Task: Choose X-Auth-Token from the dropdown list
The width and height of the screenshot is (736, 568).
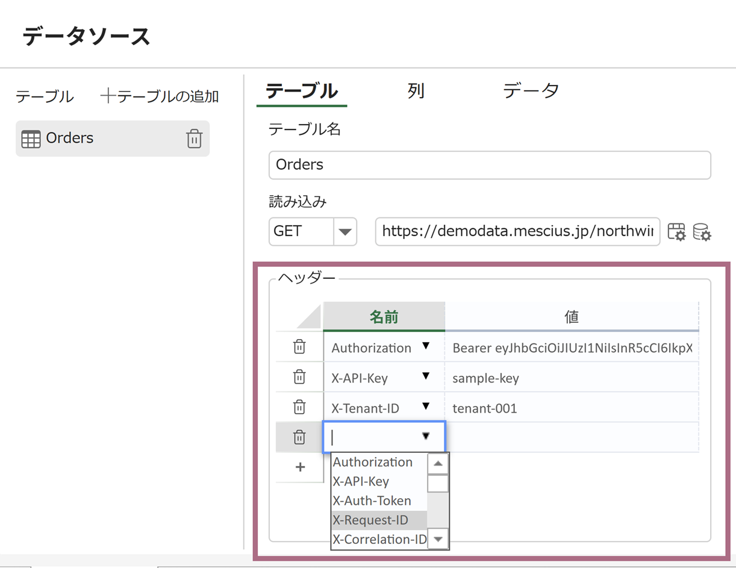Action: [x=379, y=501]
